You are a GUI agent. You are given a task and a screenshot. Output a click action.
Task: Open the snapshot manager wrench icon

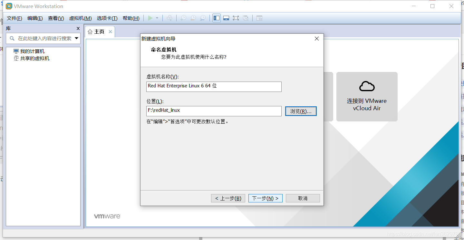203,18
